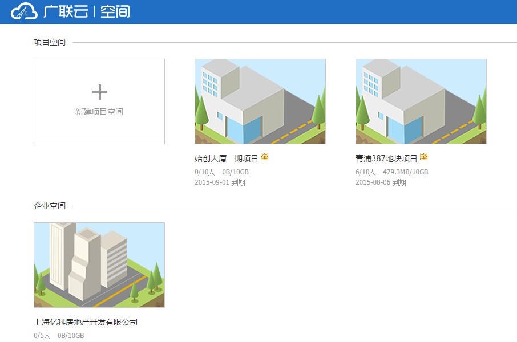Click the plus icon to create a new project space
This screenshot has height=342, width=517.
click(x=100, y=91)
